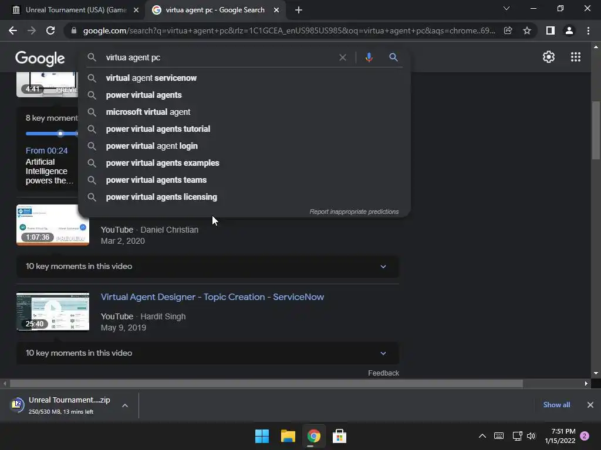
Task: Click the key moments timeline slider handle
Action: 60,134
